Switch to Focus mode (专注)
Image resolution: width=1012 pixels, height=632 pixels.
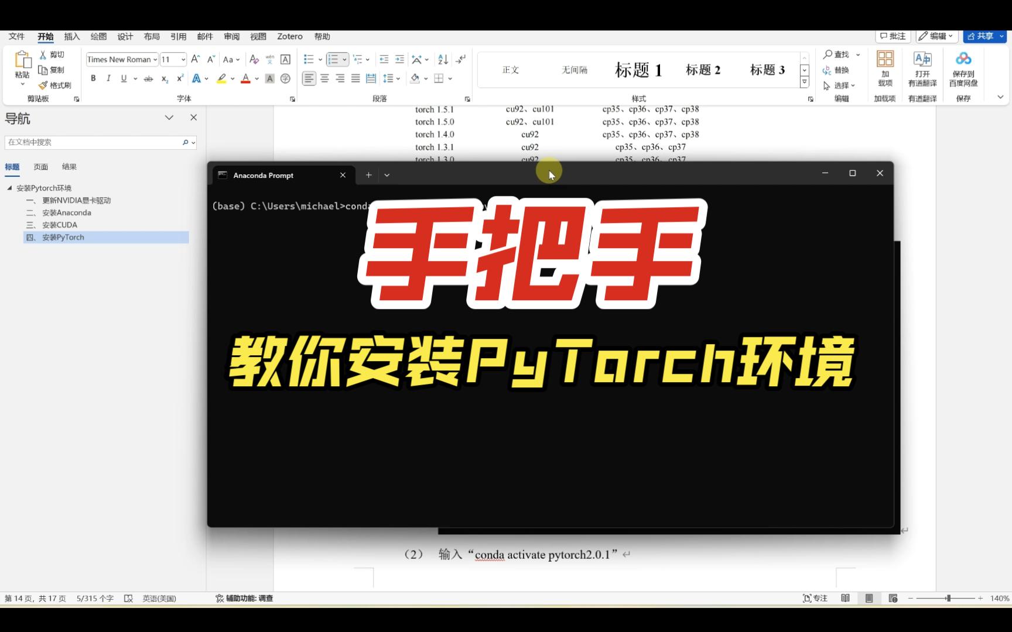[815, 598]
